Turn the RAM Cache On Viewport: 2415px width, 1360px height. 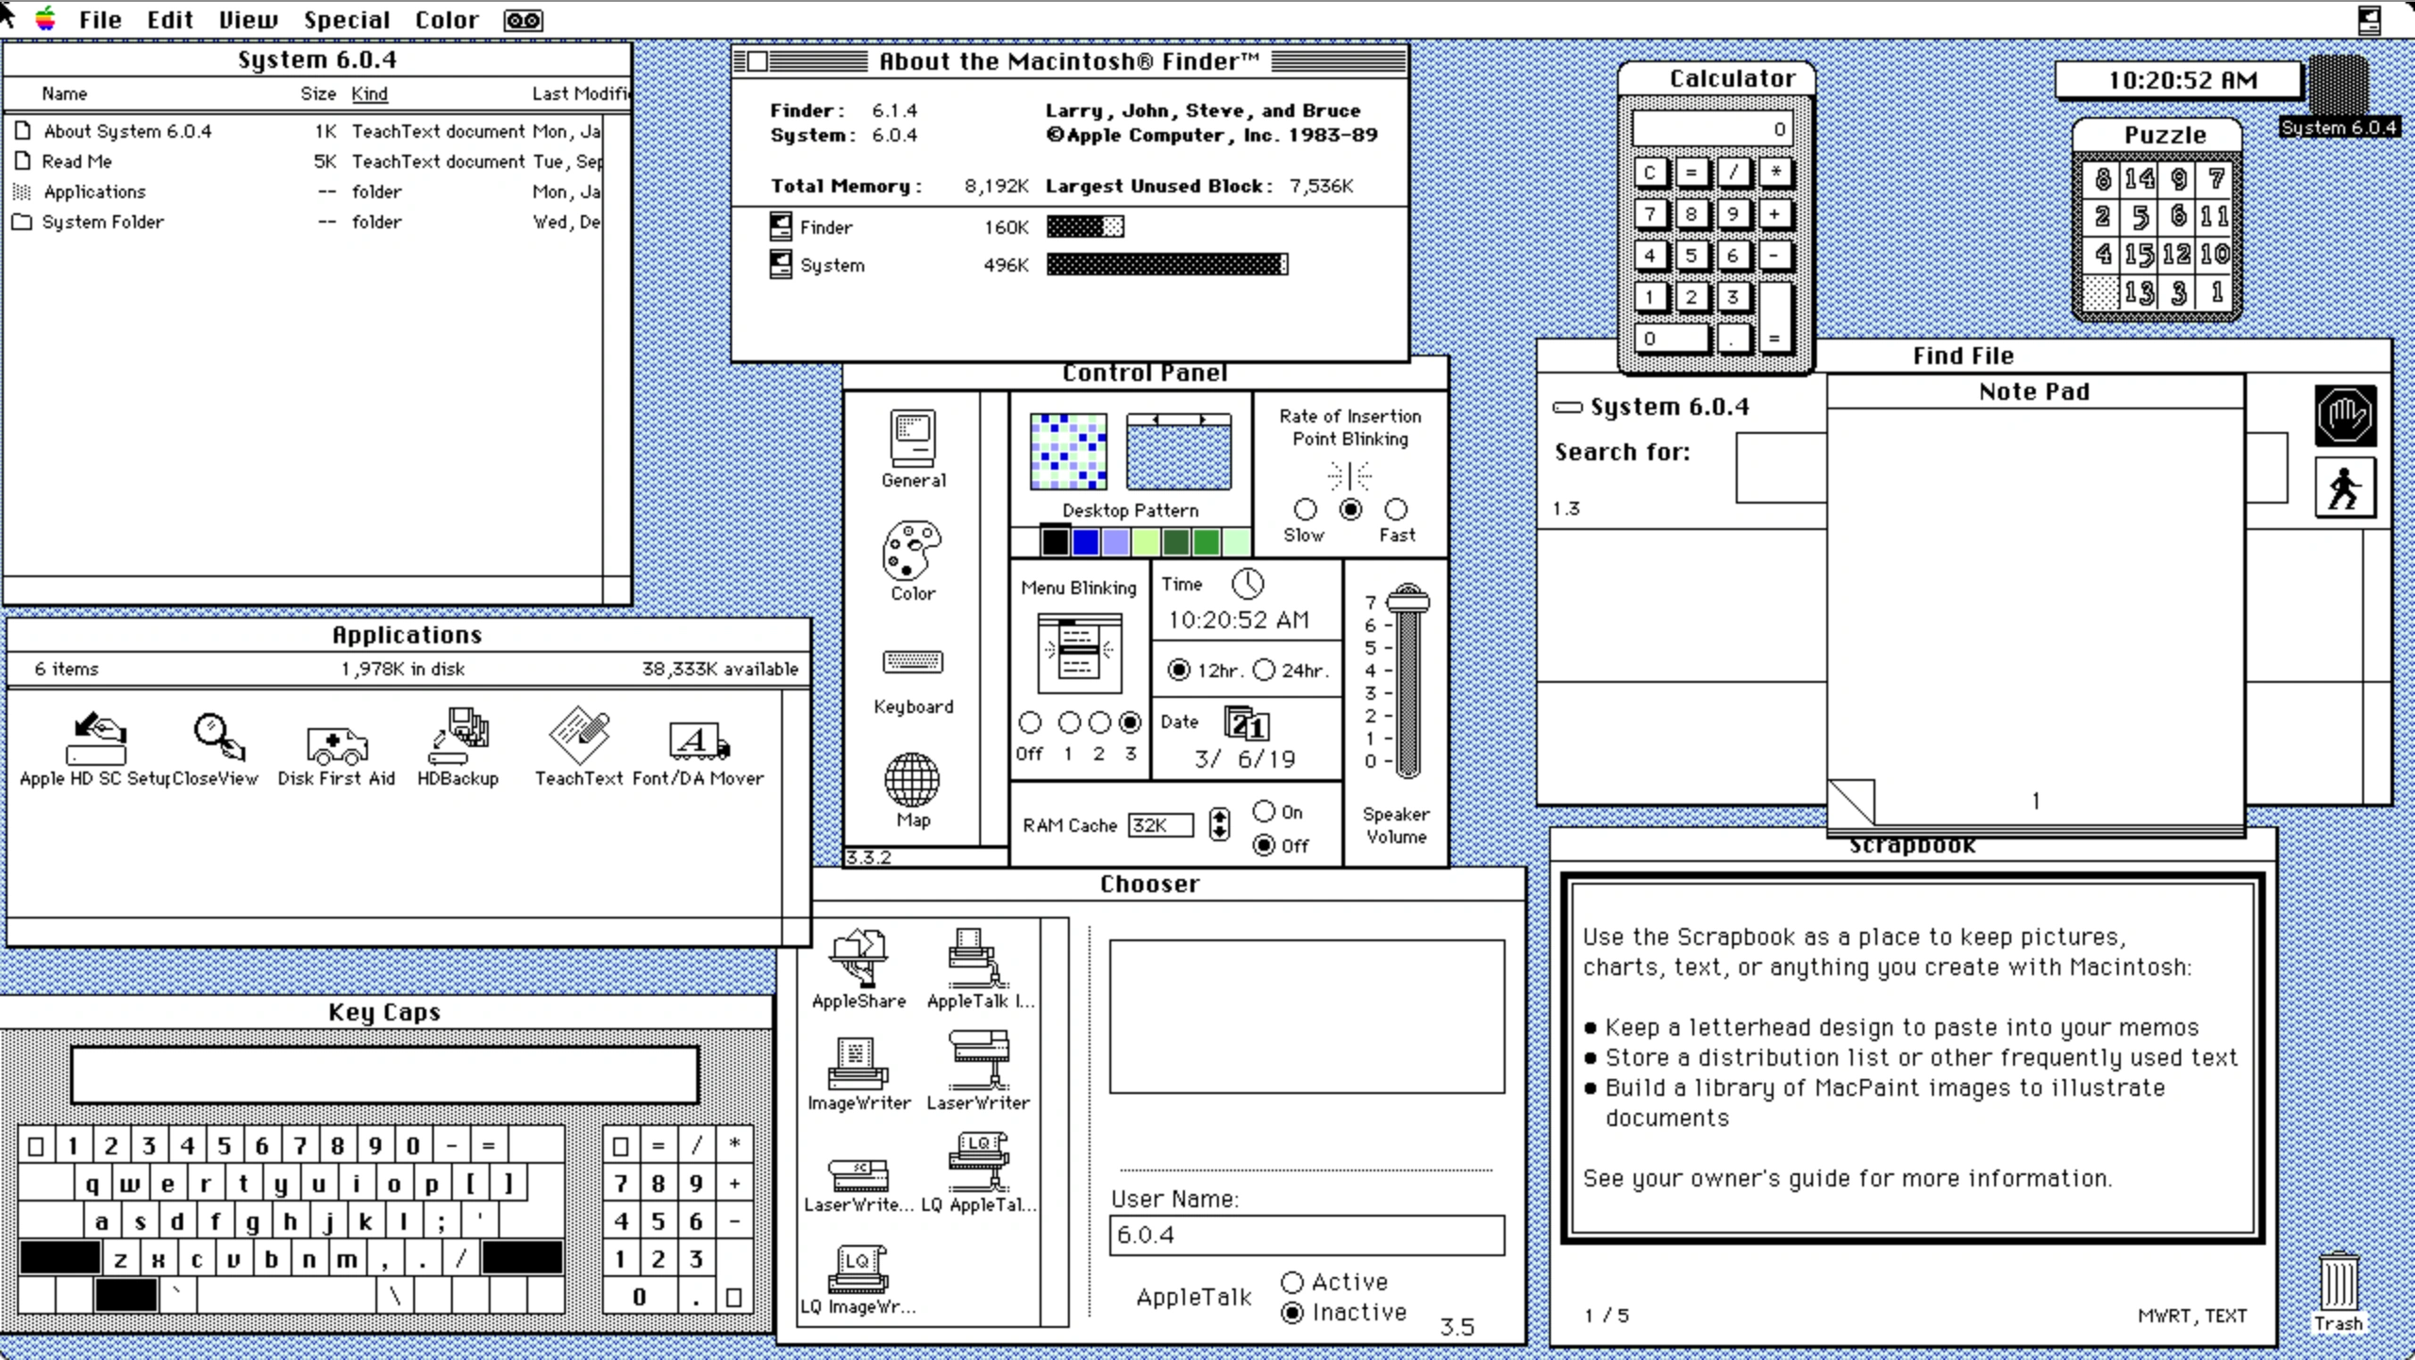[1265, 809]
